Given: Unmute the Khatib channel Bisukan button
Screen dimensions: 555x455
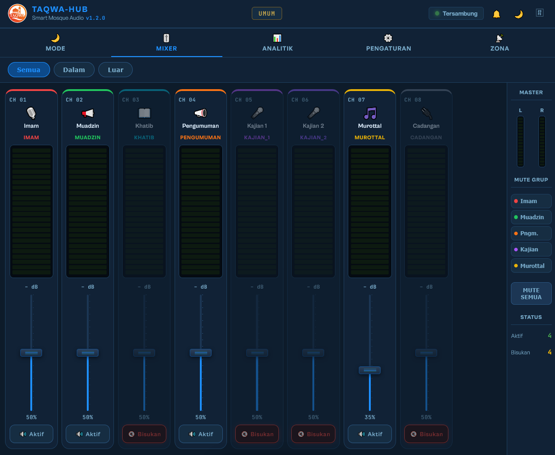Looking at the screenshot, I should [144, 434].
